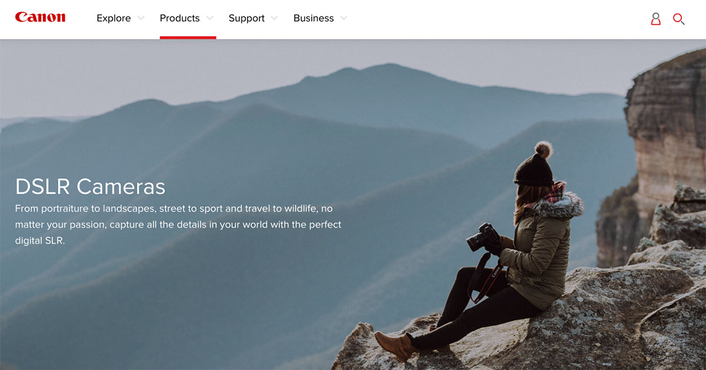This screenshot has height=370, width=706.
Task: Expand the chevron next to Support
Action: coord(274,18)
